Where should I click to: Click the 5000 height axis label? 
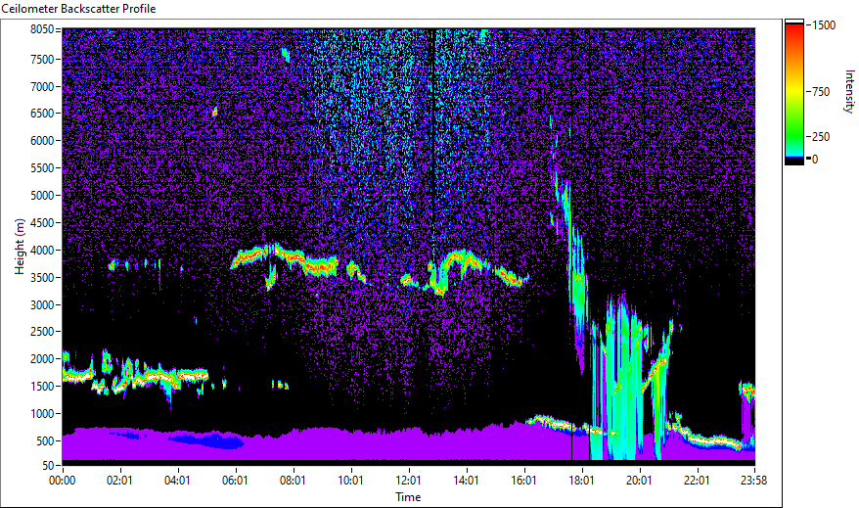pyautogui.click(x=42, y=196)
